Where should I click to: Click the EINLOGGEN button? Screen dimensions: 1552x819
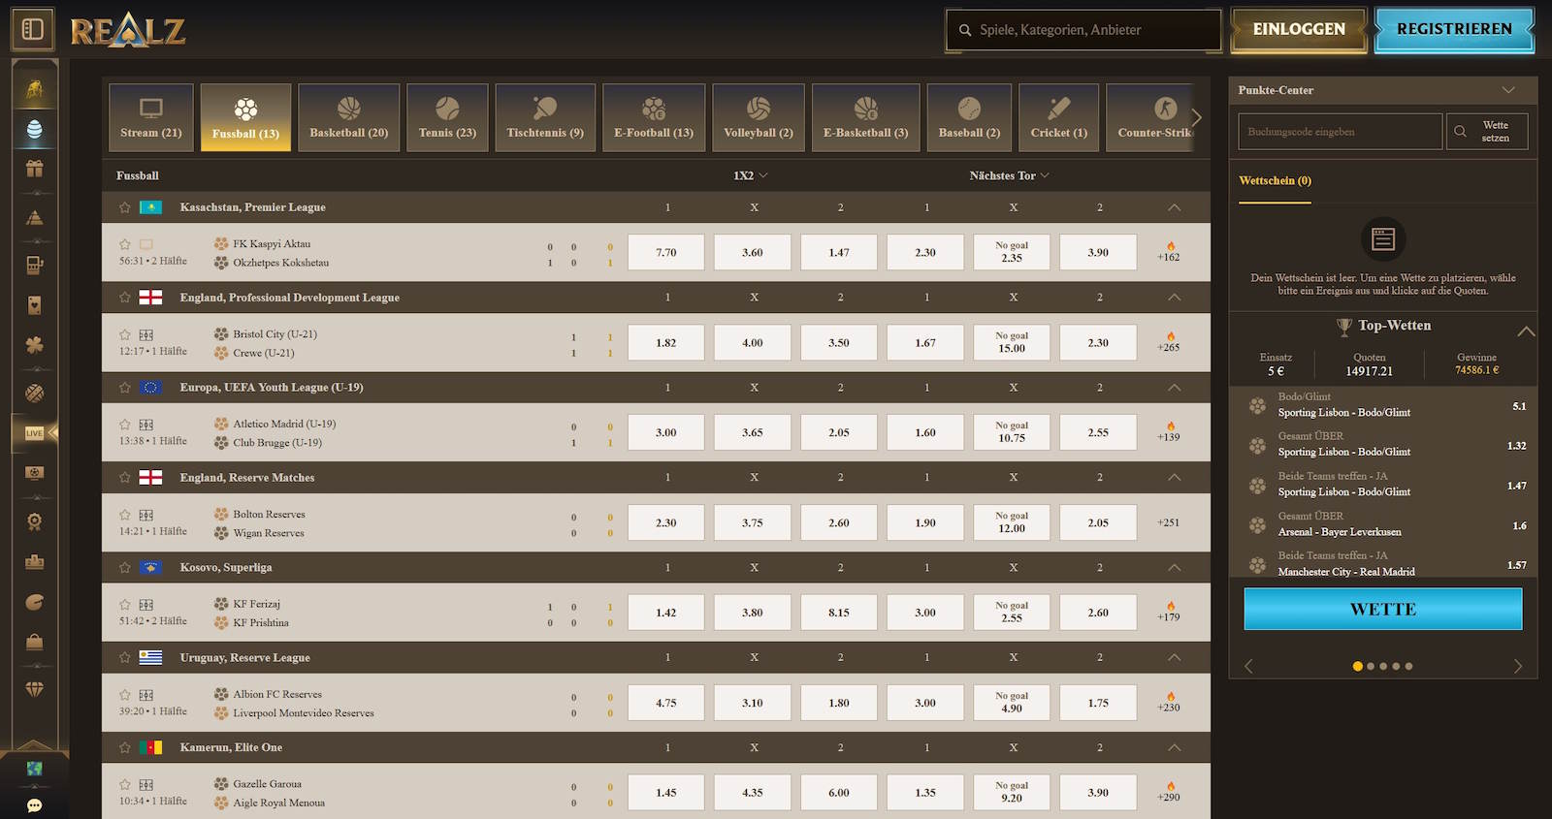(x=1298, y=29)
